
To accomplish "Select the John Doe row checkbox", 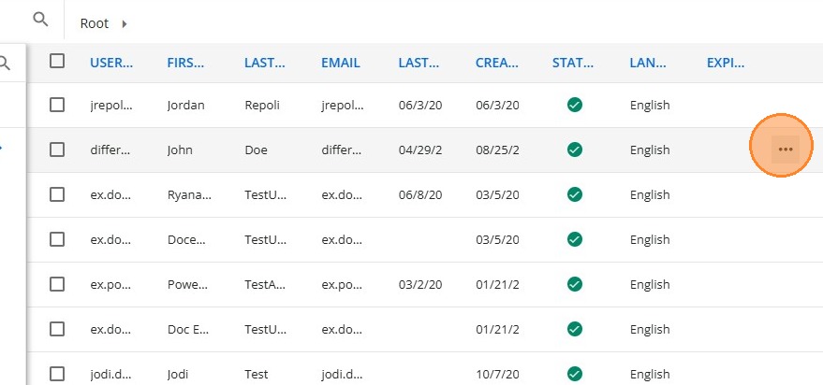I will tap(57, 150).
